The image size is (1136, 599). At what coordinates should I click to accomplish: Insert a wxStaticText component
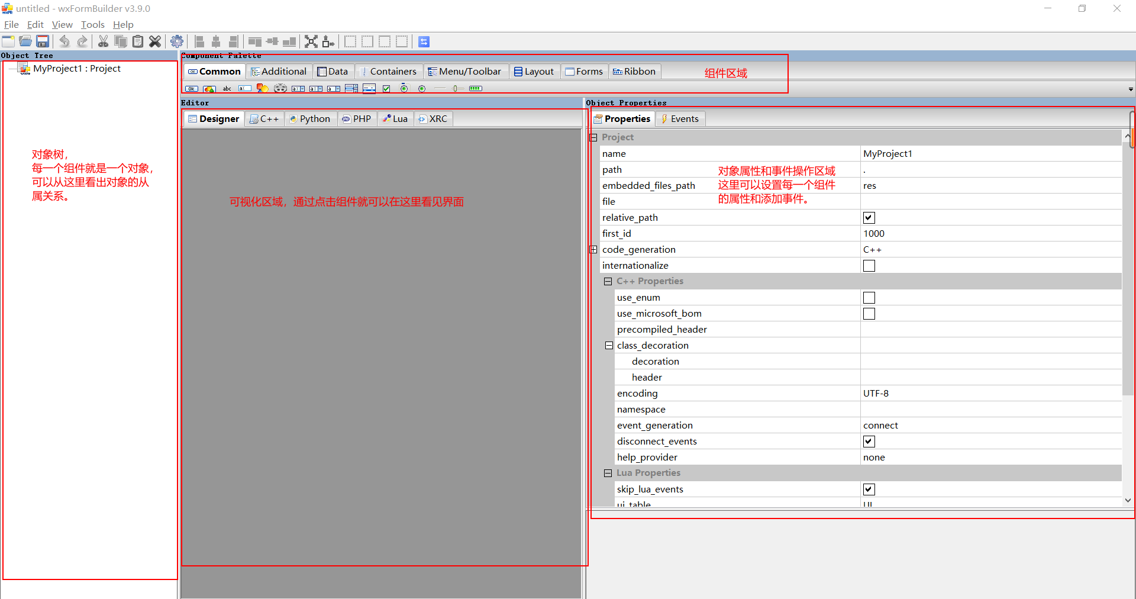pyautogui.click(x=227, y=88)
